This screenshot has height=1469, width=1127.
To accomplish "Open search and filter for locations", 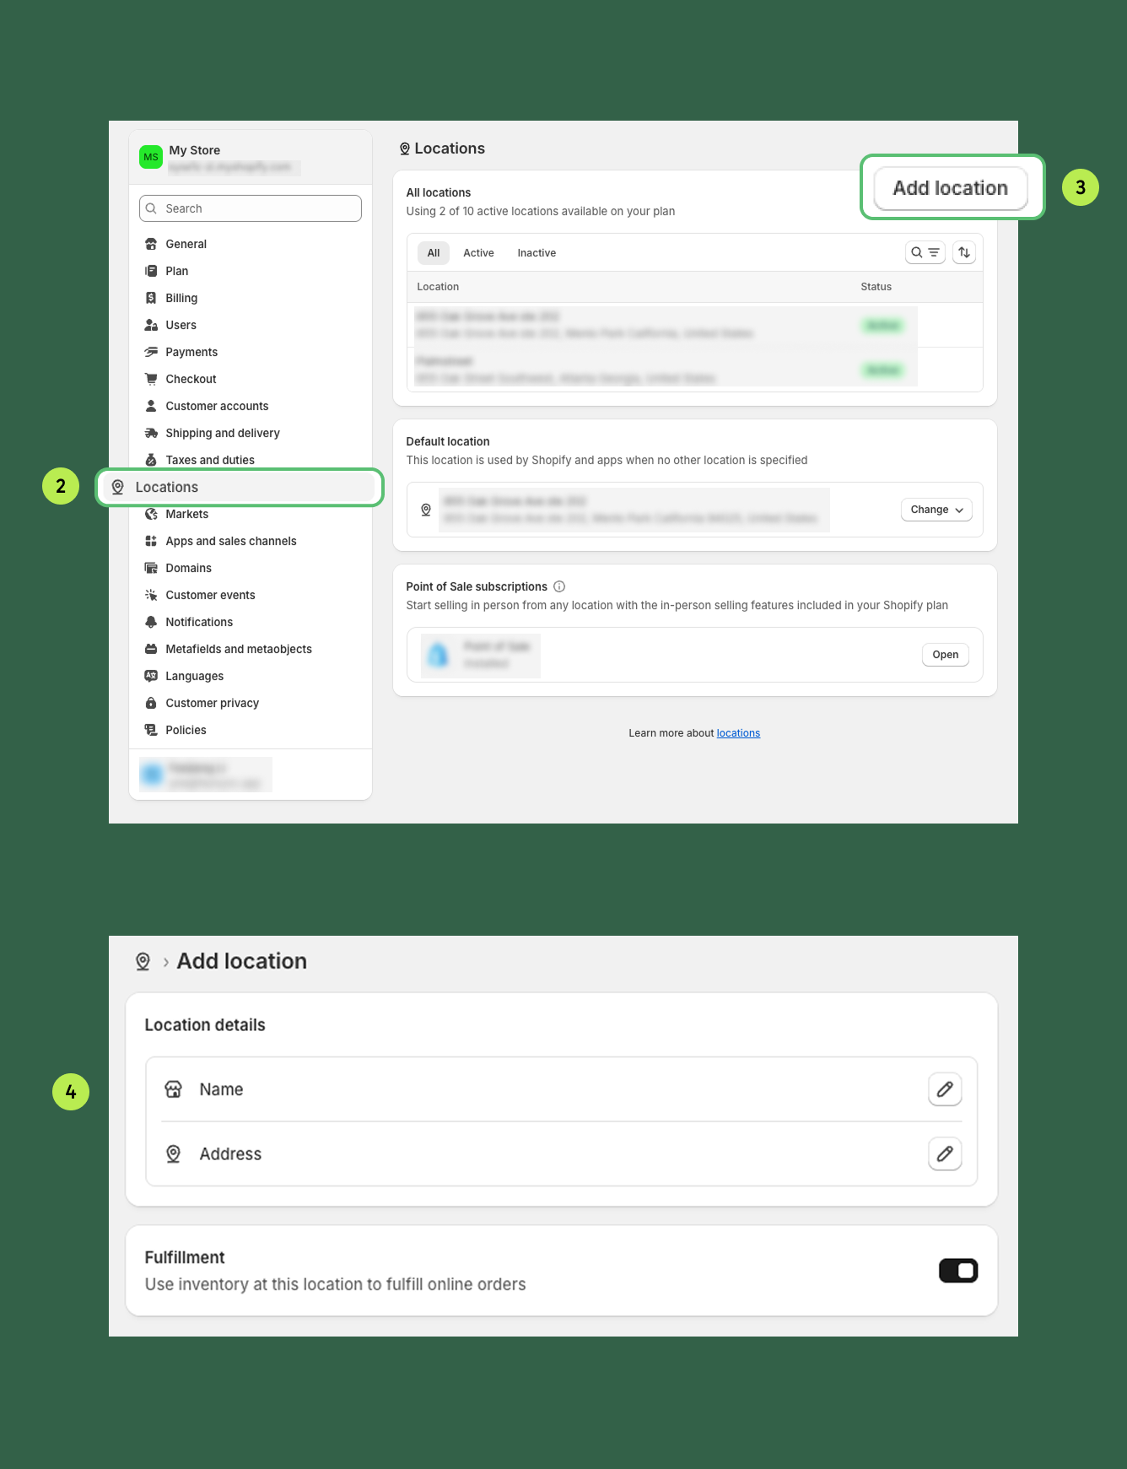I will point(925,252).
